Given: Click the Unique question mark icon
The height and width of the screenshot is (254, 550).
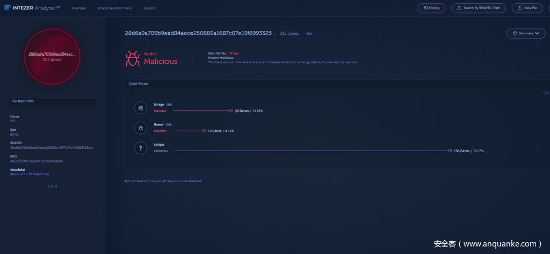Looking at the screenshot, I should pyautogui.click(x=140, y=148).
